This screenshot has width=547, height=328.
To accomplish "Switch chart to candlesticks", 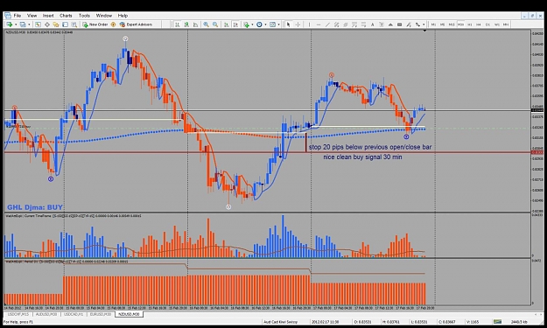I will pos(186,24).
